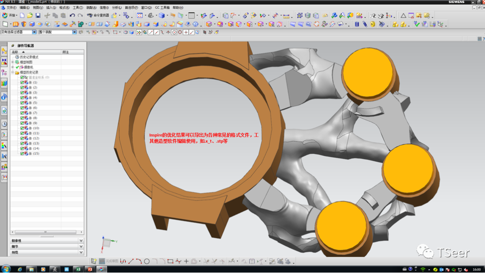Create a new file with the New icon

[x=22, y=16]
